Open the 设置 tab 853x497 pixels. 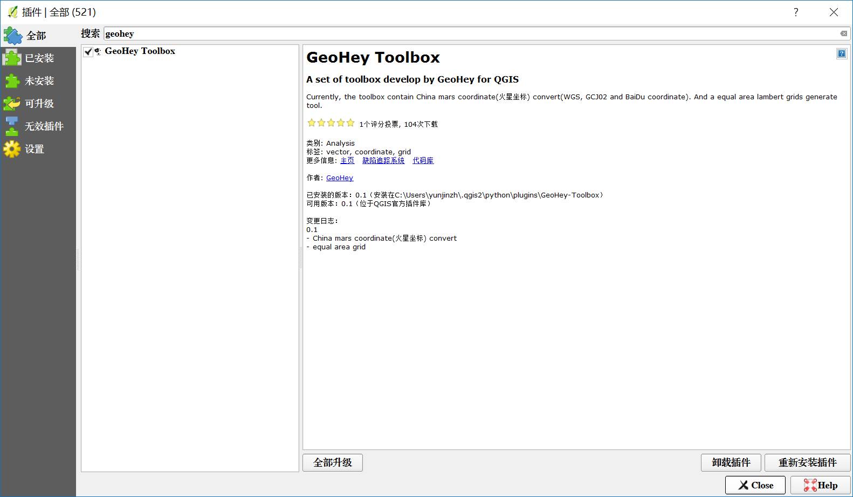[38, 149]
